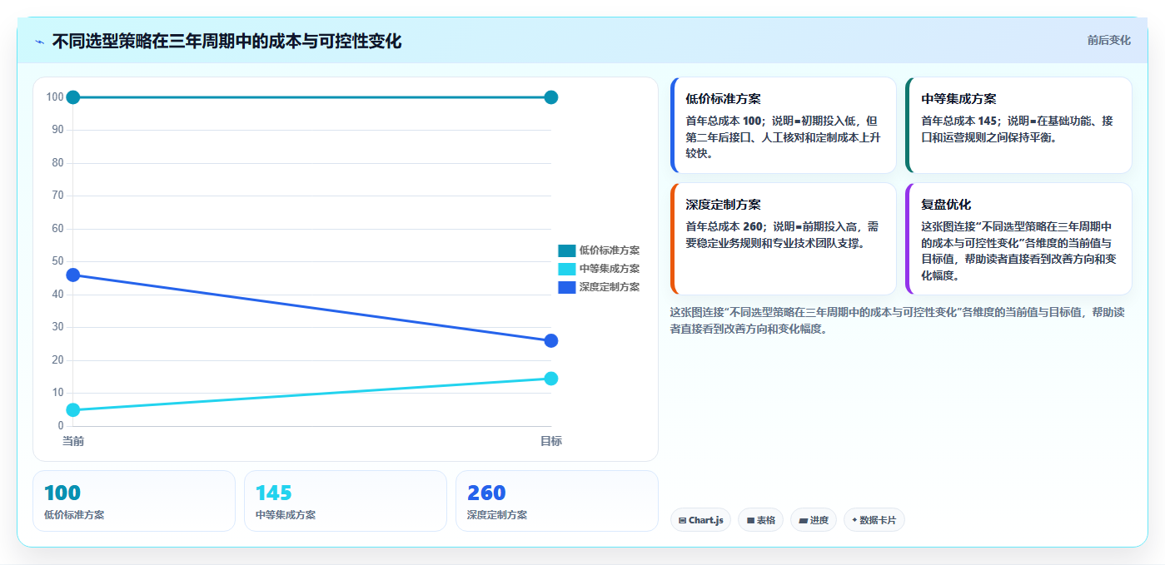Screen dimensions: 1165x565
Task: Open the 中等集成方案 description card
Action: click(x=1018, y=125)
